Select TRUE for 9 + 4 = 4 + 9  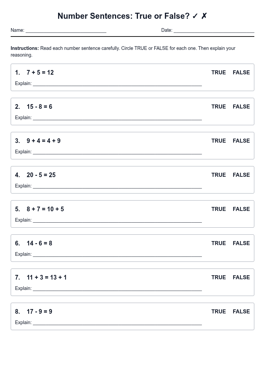tap(218, 141)
